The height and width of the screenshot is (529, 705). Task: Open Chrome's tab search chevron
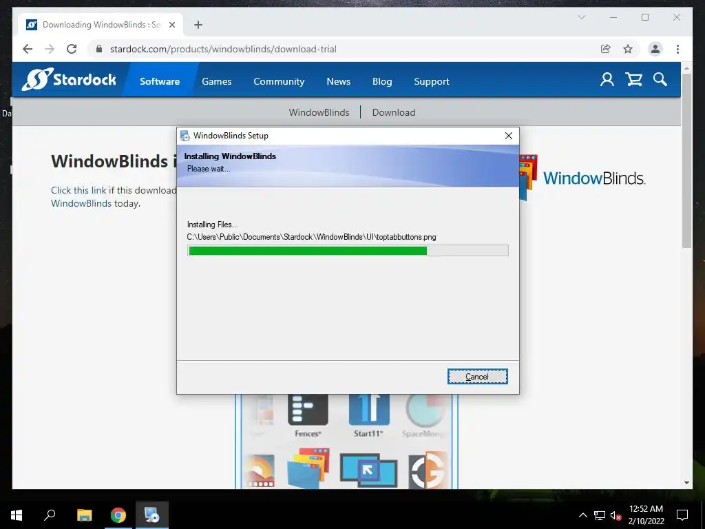click(x=581, y=17)
